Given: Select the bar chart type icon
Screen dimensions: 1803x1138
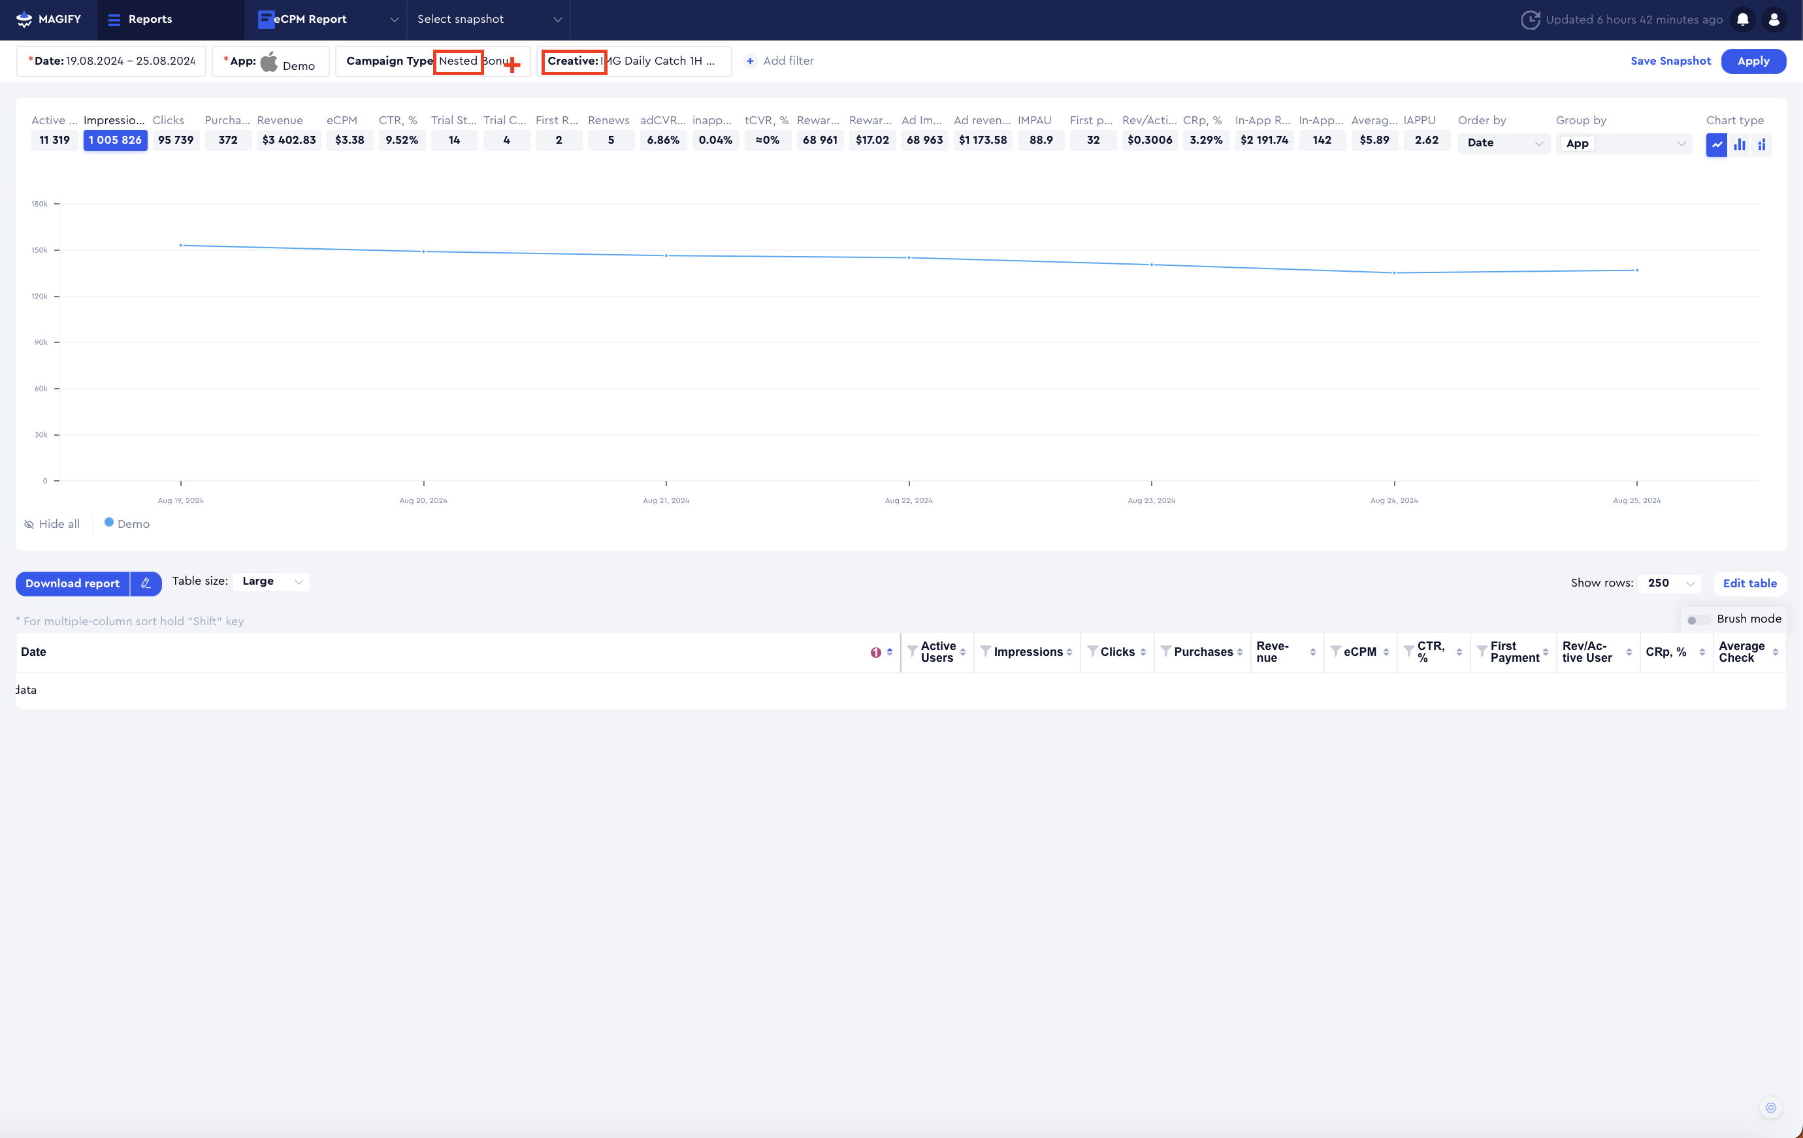Looking at the screenshot, I should (x=1740, y=144).
